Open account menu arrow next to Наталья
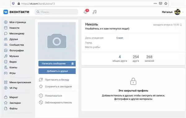 tap(183, 12)
